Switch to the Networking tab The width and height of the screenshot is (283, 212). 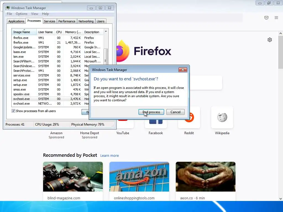click(86, 21)
